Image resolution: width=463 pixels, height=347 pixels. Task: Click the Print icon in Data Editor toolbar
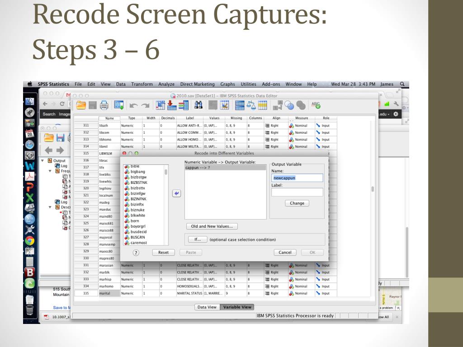[x=104, y=105]
